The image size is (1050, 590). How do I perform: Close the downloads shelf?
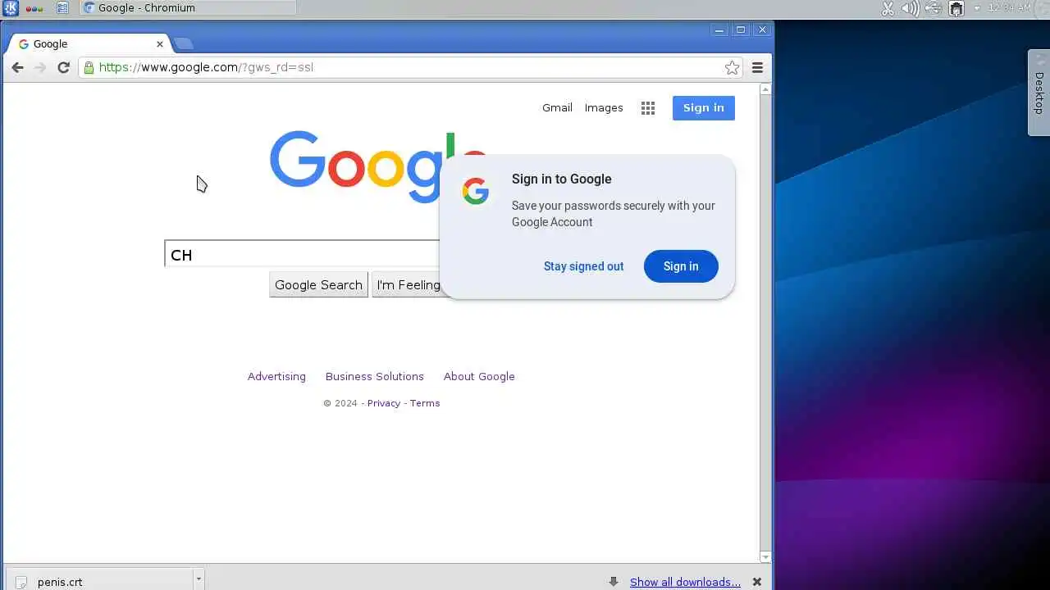[x=757, y=582]
